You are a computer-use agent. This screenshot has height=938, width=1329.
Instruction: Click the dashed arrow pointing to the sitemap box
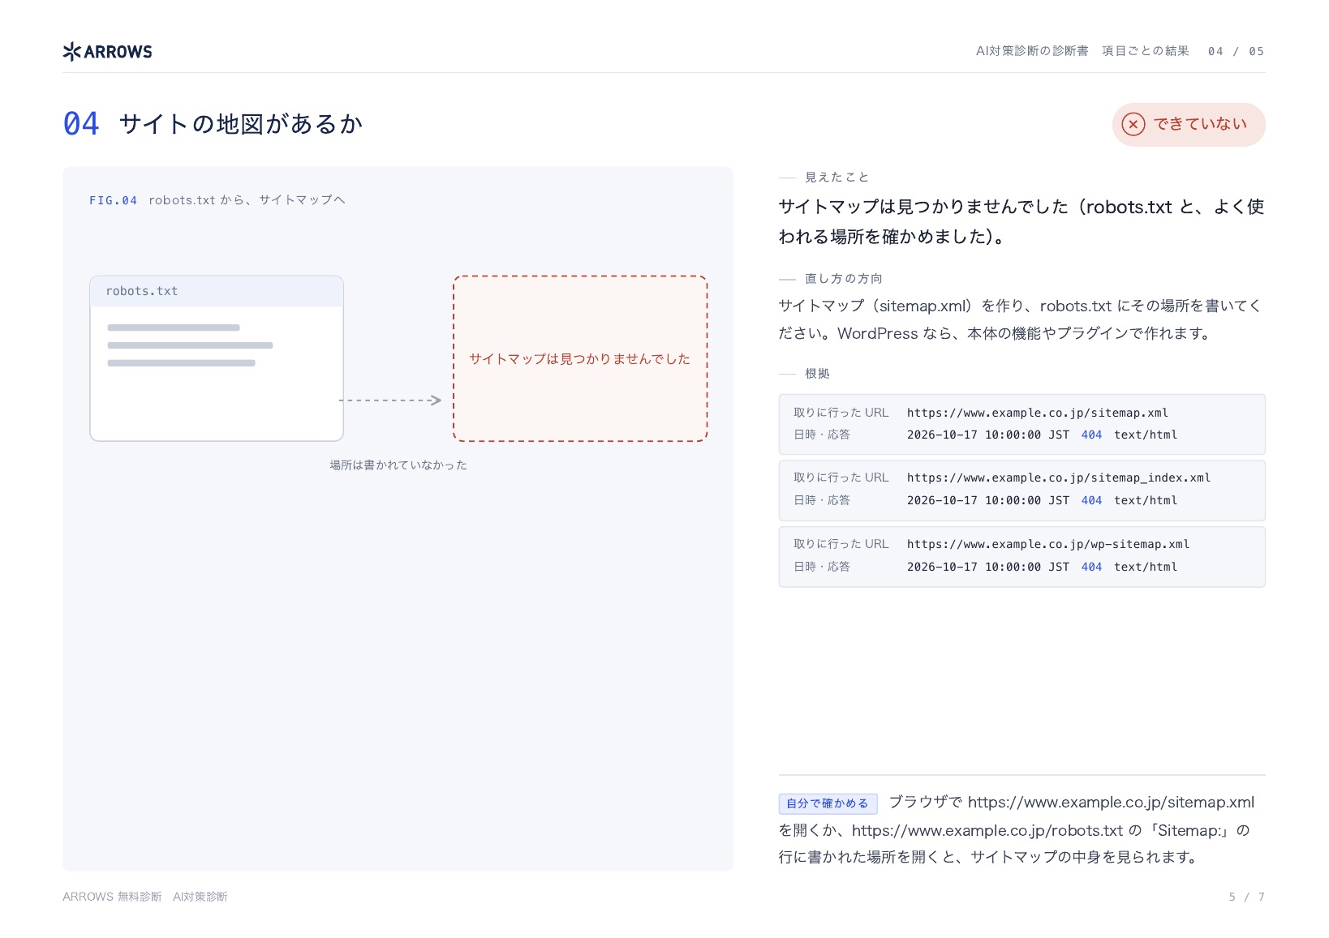(x=390, y=400)
